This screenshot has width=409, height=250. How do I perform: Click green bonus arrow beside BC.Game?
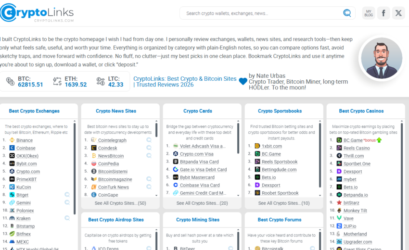click(x=379, y=140)
